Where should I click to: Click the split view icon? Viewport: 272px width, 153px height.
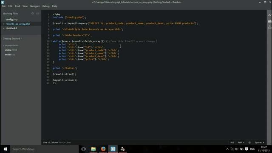(38, 13)
